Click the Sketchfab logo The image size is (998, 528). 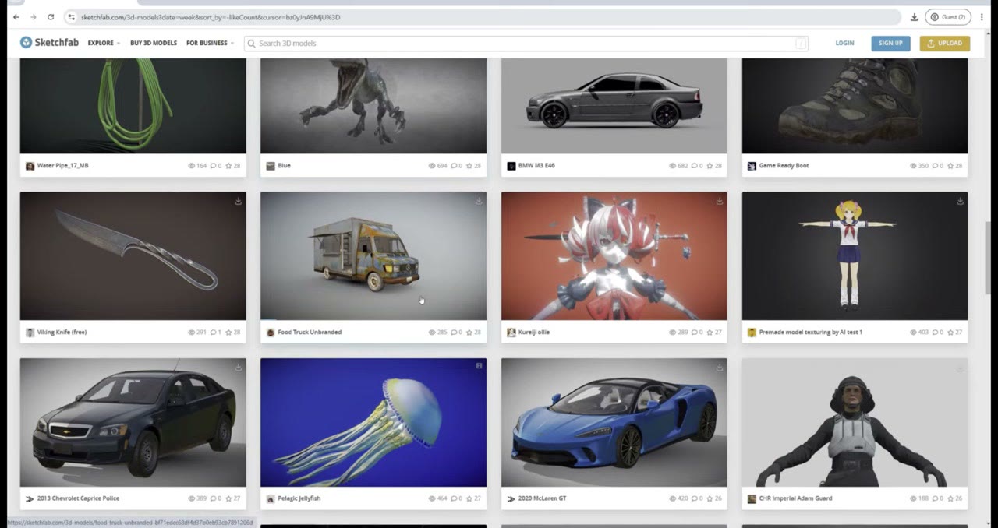[49, 43]
